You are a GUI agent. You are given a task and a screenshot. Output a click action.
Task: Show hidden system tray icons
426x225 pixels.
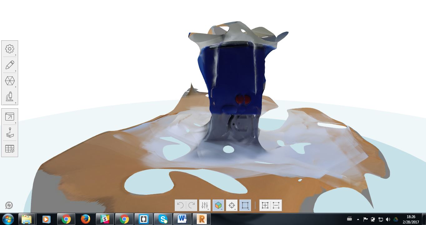(x=358, y=219)
